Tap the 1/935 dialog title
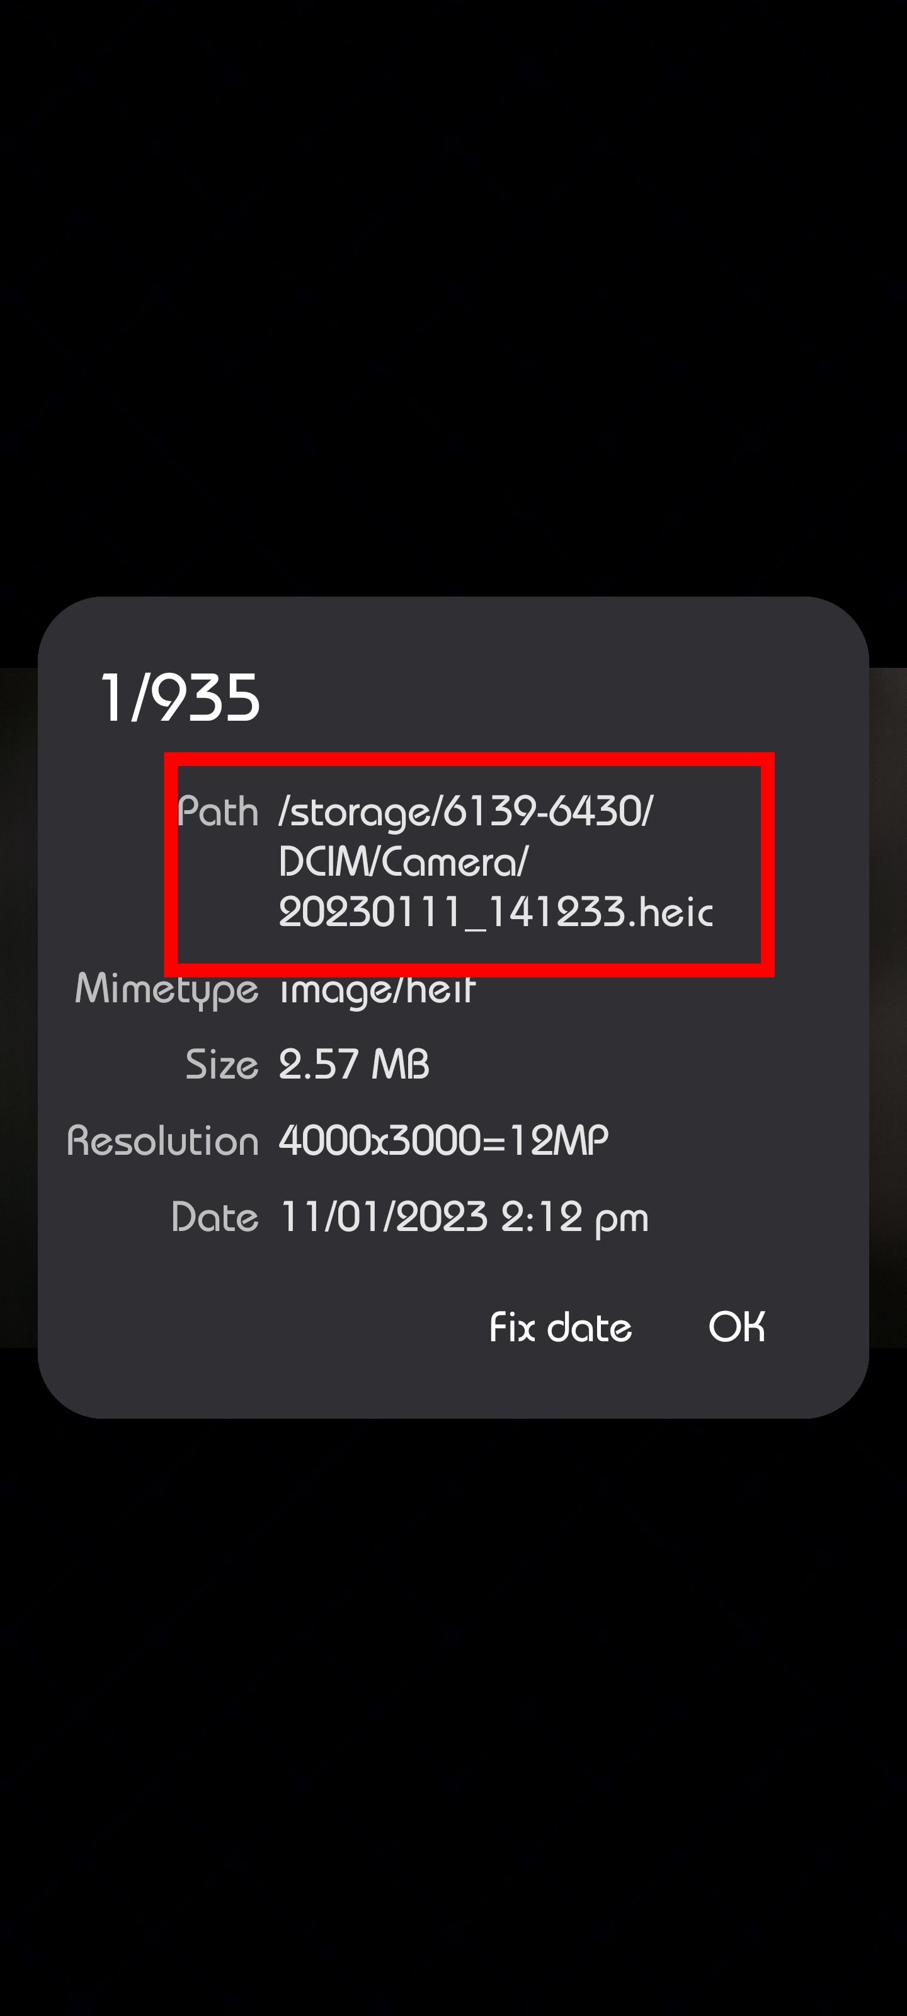This screenshot has height=2016, width=907. (x=180, y=697)
